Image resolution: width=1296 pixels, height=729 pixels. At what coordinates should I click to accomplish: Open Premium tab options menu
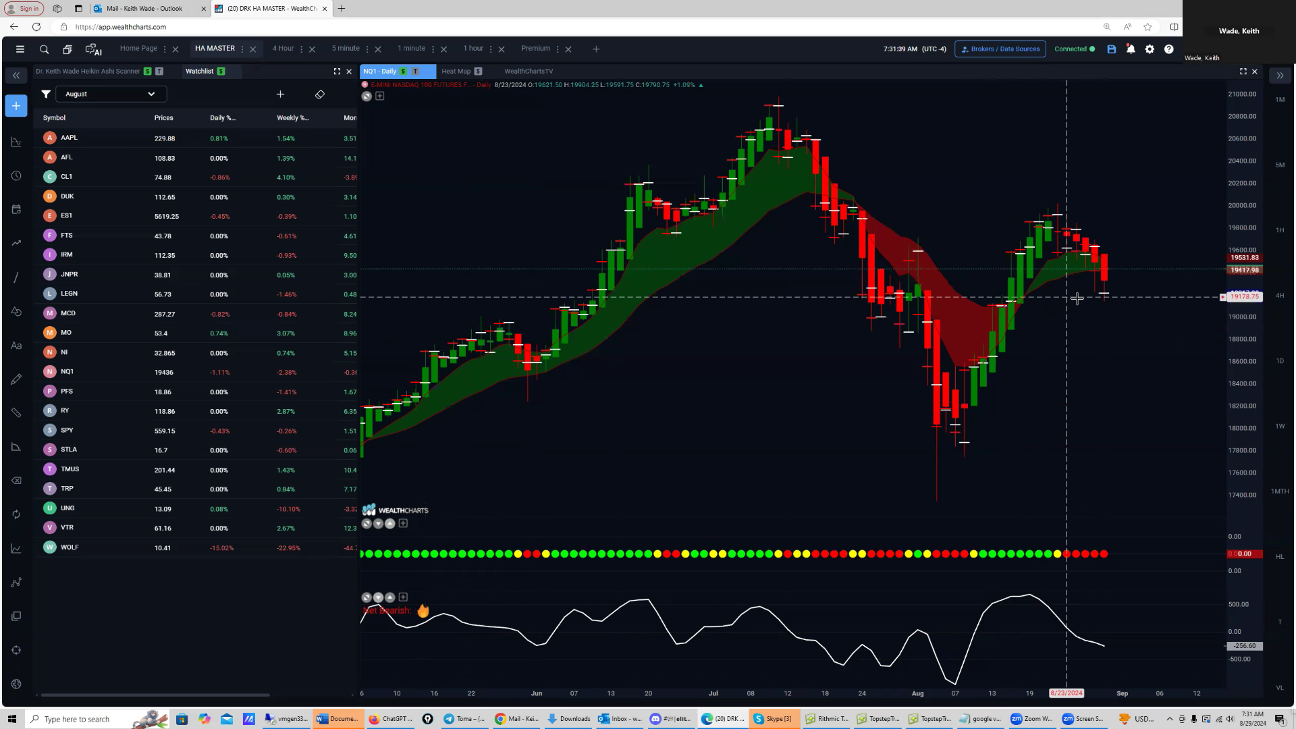click(558, 49)
